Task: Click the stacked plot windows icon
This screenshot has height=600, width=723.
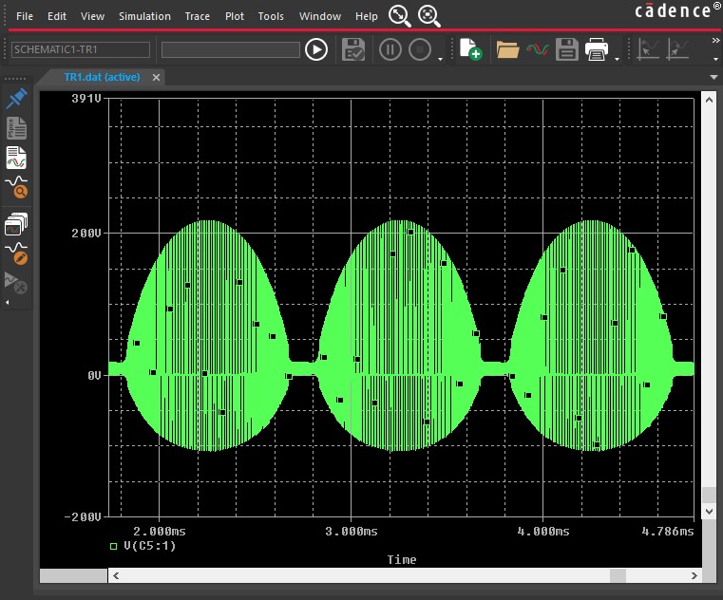Action: (x=16, y=224)
